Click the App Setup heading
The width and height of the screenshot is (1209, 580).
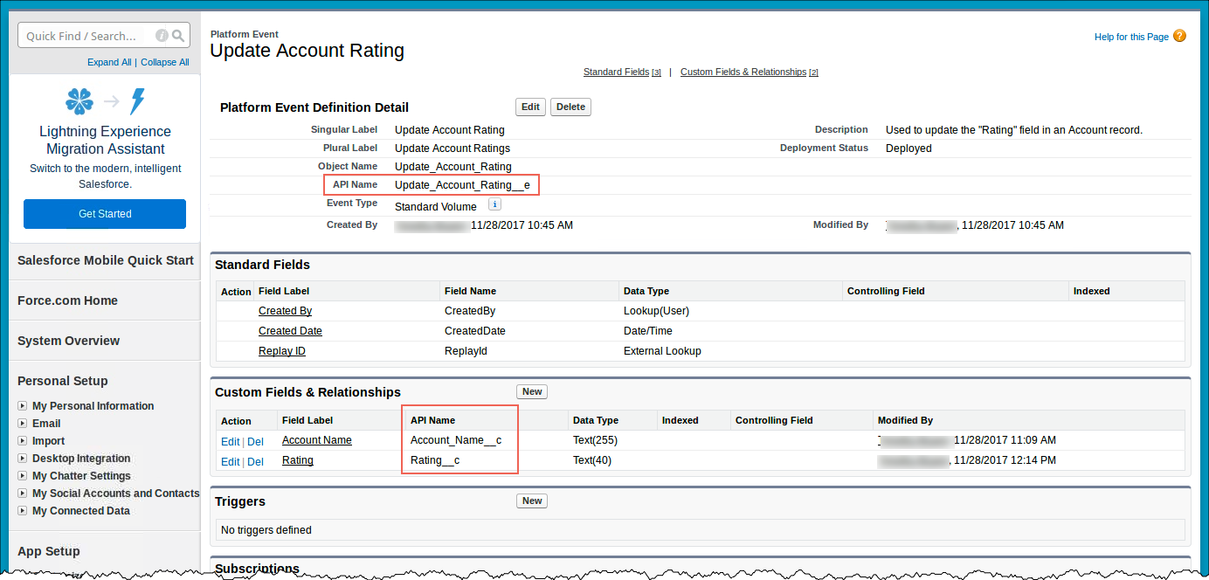pos(49,551)
